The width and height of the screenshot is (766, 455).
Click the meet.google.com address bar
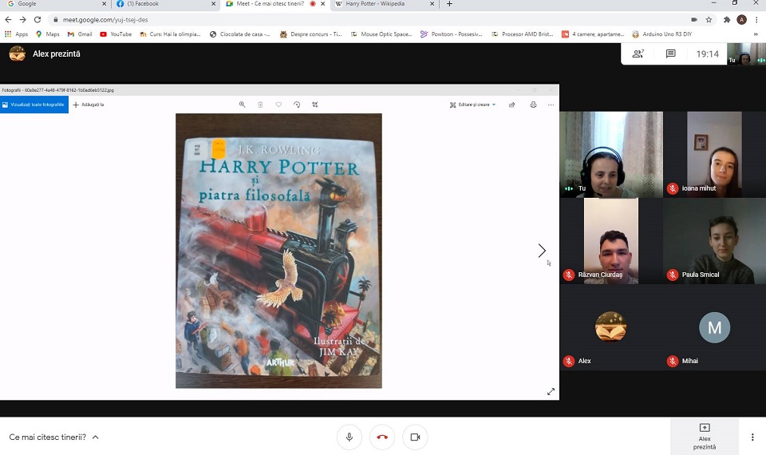click(x=319, y=19)
